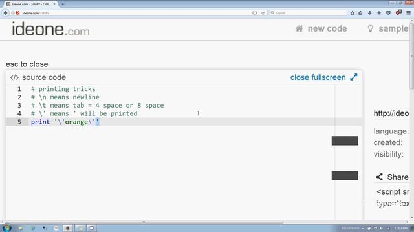414x232 pixels.
Task: Toggle reader view icon in address bar
Action: coord(254,13)
